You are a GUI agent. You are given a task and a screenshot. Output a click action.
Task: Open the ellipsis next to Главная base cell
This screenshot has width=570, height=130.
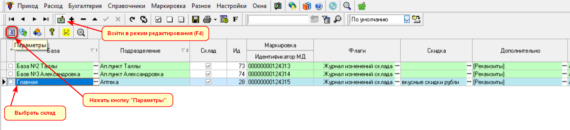[x=96, y=82]
